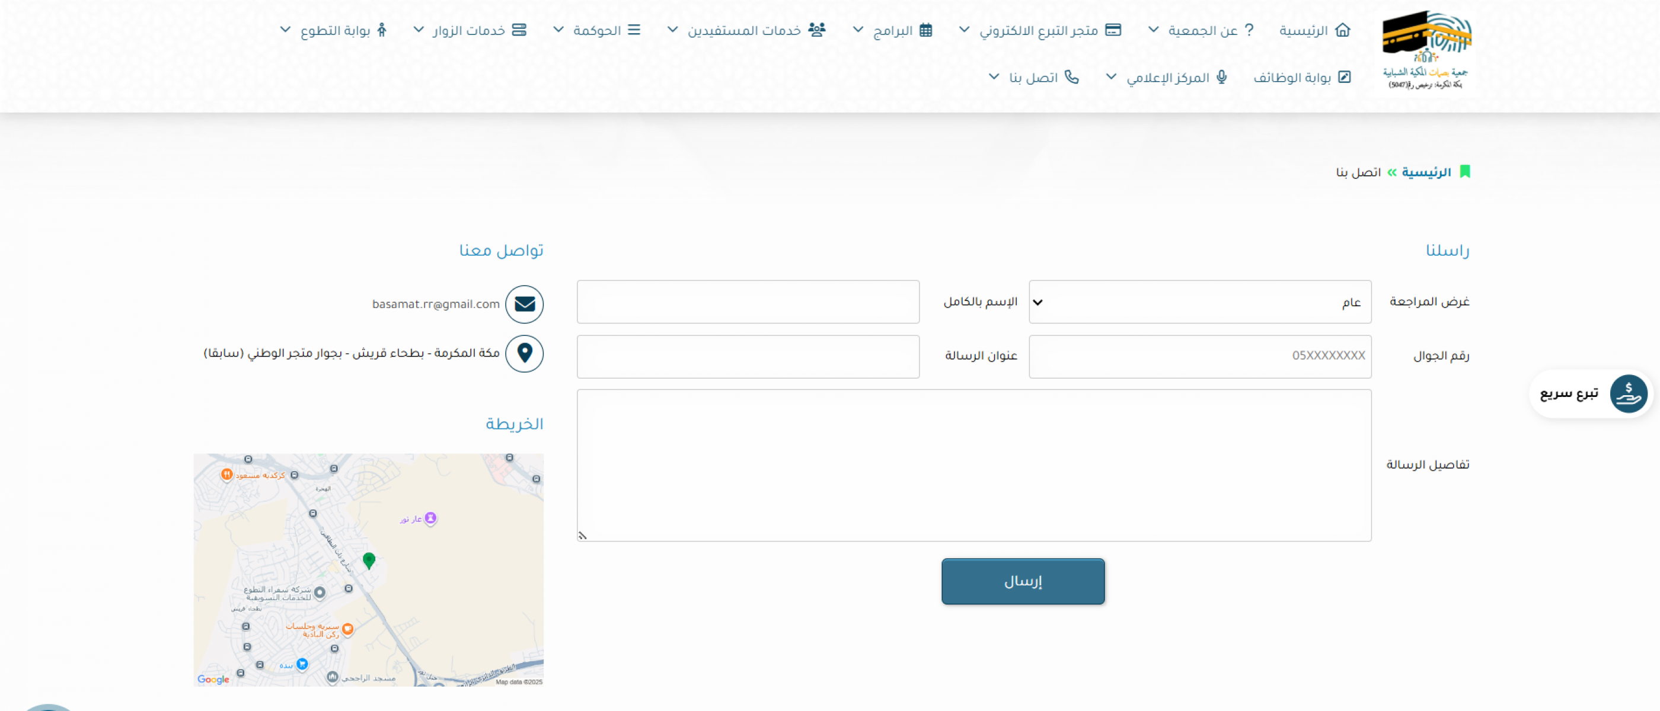Viewport: 1660px width, 711px height.
Task: Click the association logo in the header
Action: (x=1426, y=50)
